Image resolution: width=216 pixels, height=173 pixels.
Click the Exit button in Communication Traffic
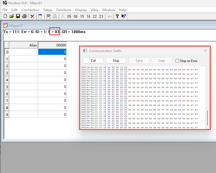coord(93,61)
